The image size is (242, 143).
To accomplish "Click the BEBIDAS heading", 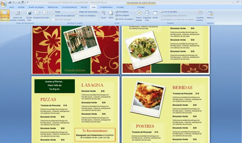I will tap(182, 87).
